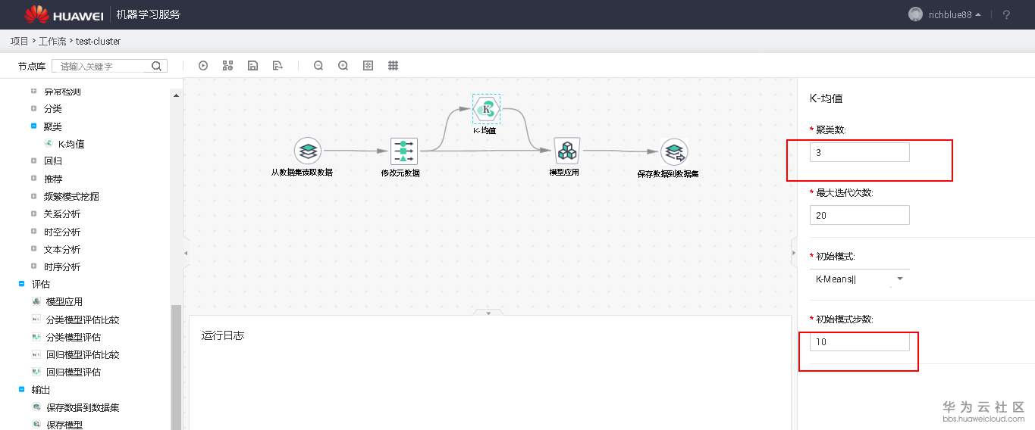1035x430 pixels.
Task: Expand the 时空分析 category
Action: click(x=33, y=232)
